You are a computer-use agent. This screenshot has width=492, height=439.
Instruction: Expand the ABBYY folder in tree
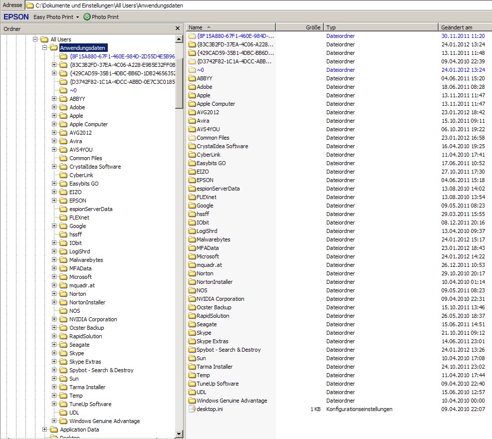(x=54, y=99)
